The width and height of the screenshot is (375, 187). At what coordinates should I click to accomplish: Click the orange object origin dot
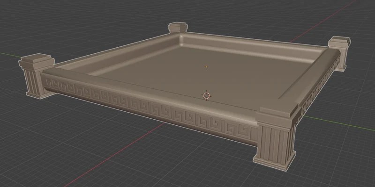coord(207,67)
